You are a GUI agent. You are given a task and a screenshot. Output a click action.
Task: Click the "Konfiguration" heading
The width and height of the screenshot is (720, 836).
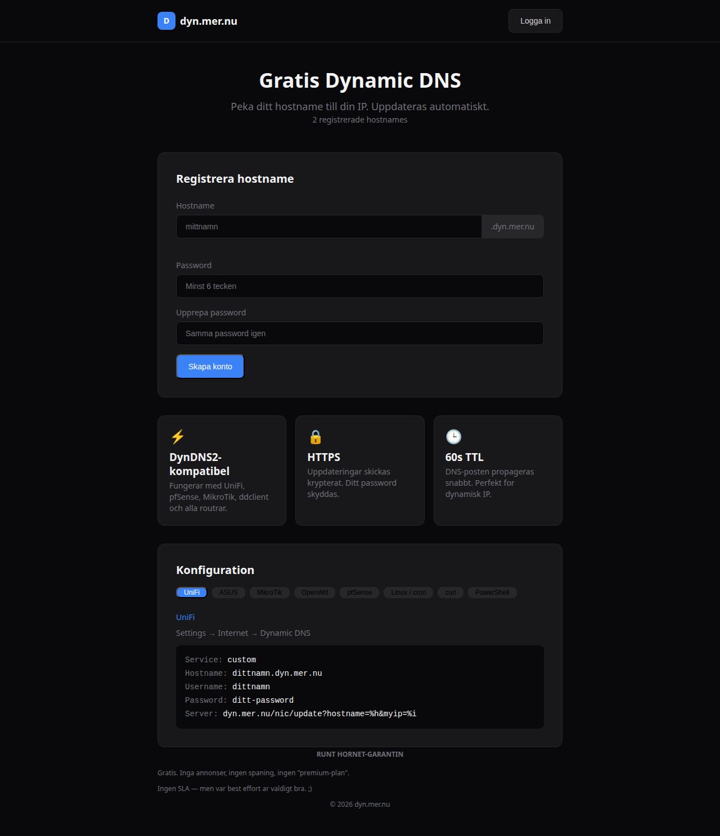point(215,570)
